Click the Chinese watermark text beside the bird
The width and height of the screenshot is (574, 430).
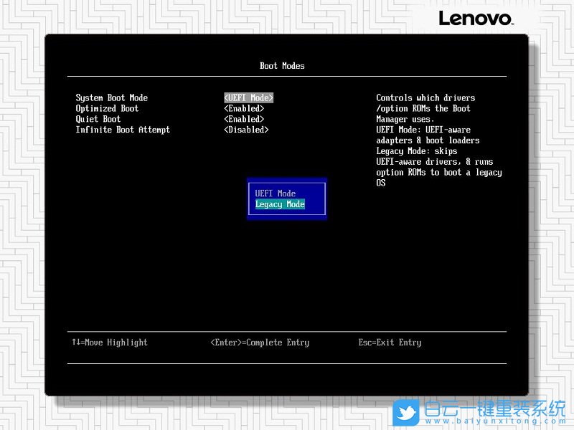point(495,408)
